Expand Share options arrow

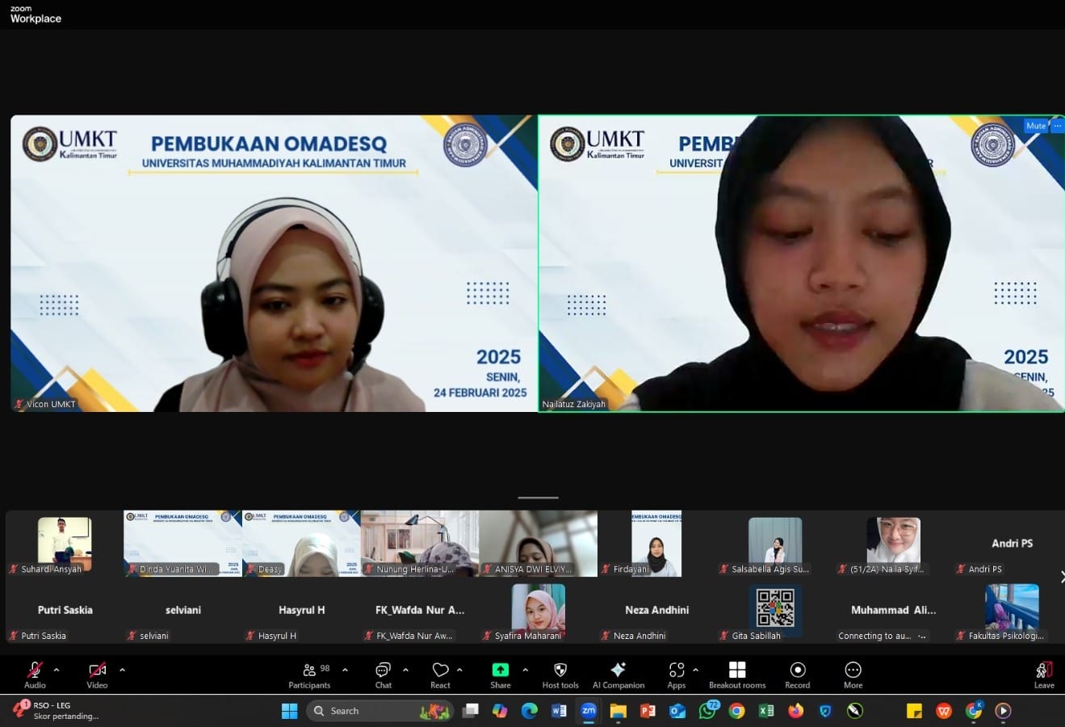coord(526,670)
